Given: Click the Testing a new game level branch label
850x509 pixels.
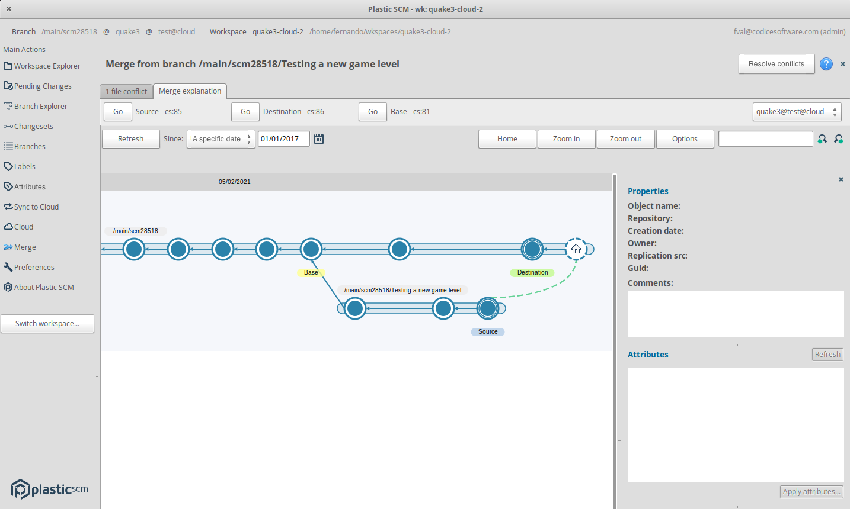Looking at the screenshot, I should (403, 290).
